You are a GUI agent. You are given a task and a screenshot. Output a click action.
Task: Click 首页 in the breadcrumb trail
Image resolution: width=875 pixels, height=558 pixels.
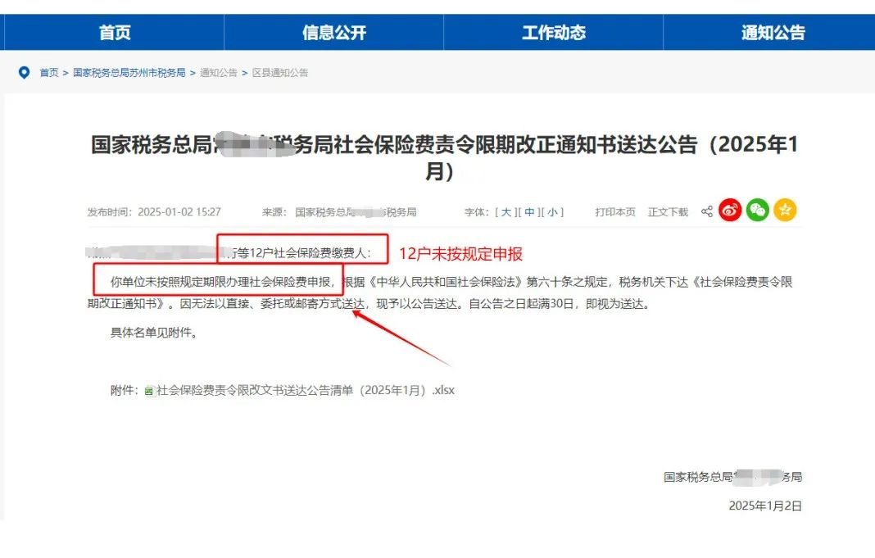(49, 73)
